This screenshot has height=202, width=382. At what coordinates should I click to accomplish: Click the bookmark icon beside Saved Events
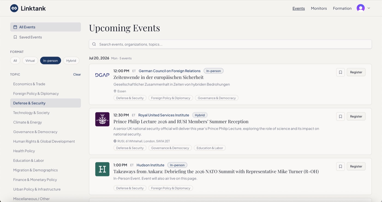click(x=15, y=37)
